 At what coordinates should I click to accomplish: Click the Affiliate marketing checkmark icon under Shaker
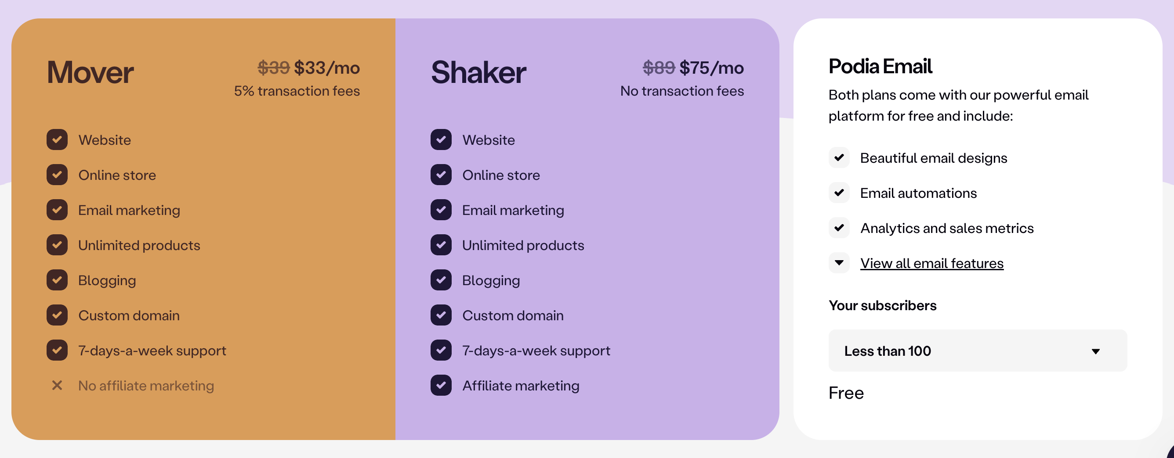point(441,386)
